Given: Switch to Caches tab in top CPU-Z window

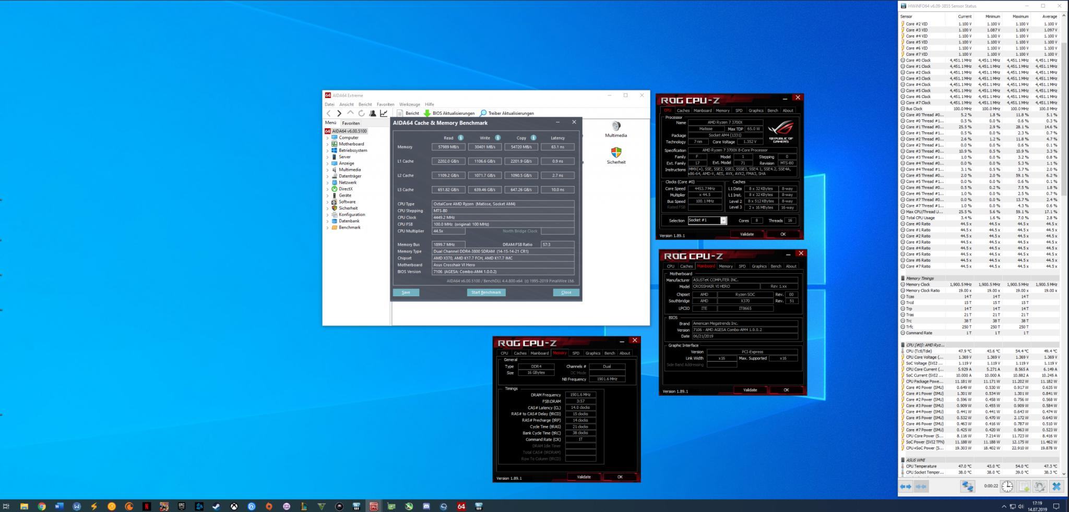Looking at the screenshot, I should (x=683, y=111).
